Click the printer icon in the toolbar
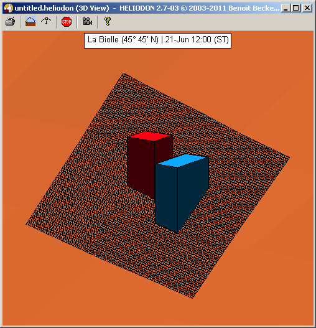Viewport: 316px width, 328px height. [10, 21]
